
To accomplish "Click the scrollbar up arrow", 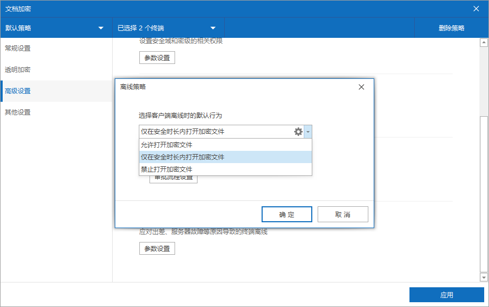I will click(x=484, y=42).
